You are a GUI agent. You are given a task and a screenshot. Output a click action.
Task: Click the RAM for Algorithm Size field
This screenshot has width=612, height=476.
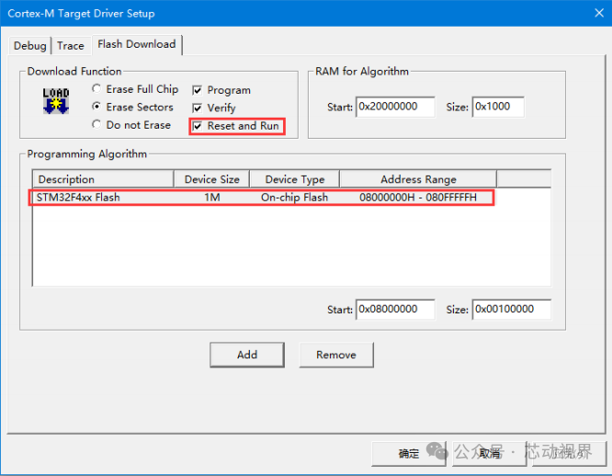point(498,107)
